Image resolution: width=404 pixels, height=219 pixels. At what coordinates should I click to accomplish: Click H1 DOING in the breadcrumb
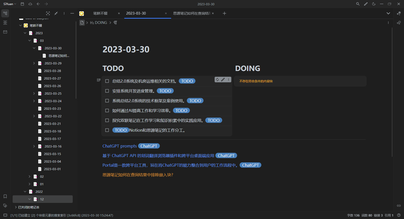click(98, 23)
